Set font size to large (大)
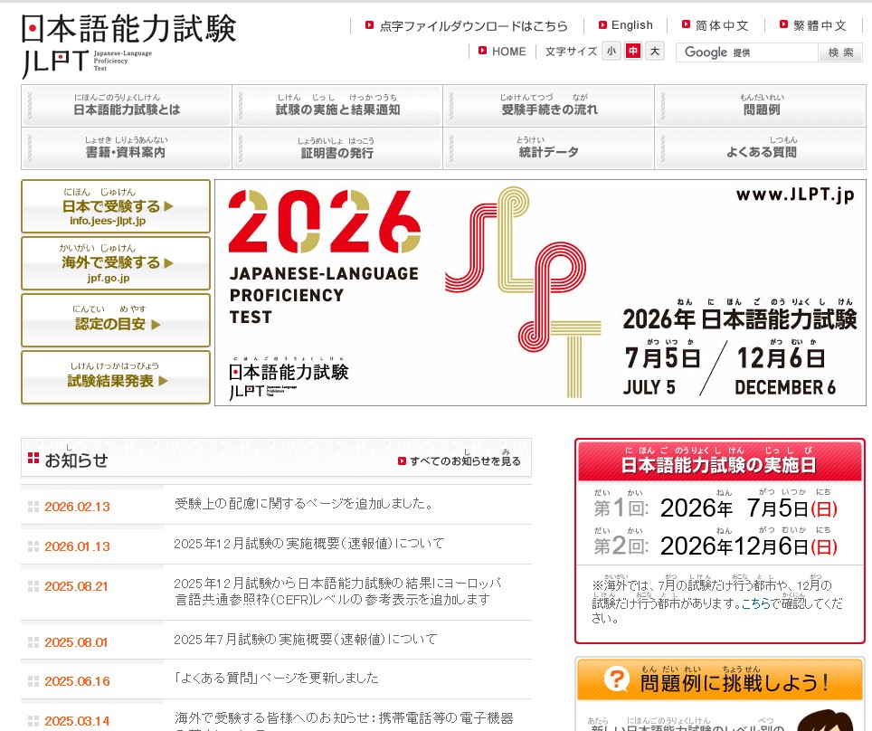This screenshot has height=731, width=872. pyautogui.click(x=655, y=52)
